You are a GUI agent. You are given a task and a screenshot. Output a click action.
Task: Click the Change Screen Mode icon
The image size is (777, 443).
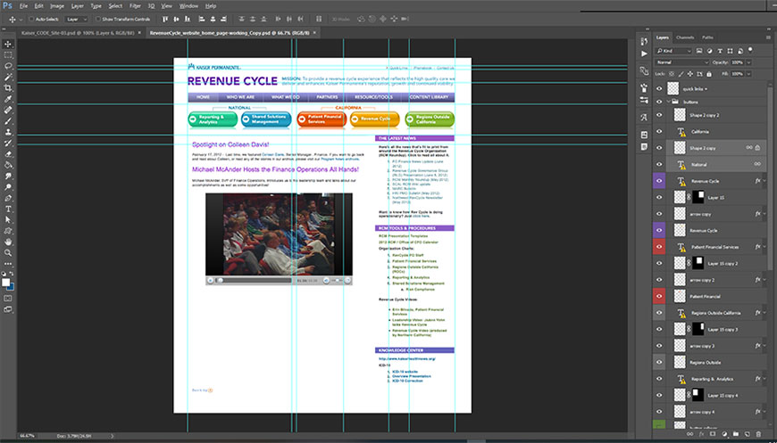(x=8, y=309)
